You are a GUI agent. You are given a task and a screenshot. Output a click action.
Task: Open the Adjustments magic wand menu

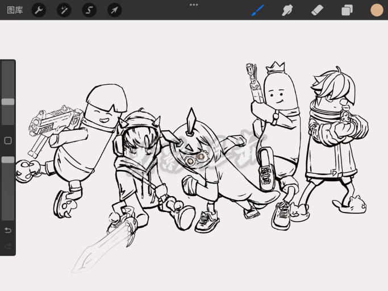click(x=64, y=10)
